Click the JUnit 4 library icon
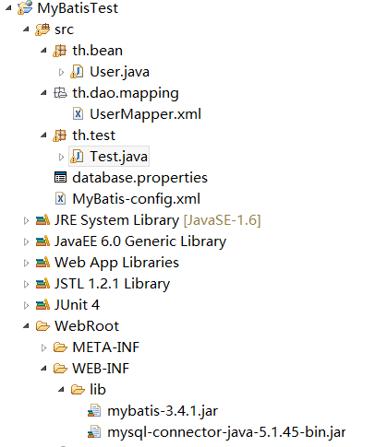This screenshot has width=375, height=447. tap(42, 305)
